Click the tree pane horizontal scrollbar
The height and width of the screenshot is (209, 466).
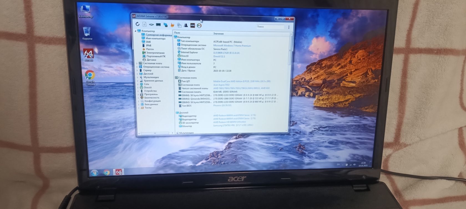point(155,133)
